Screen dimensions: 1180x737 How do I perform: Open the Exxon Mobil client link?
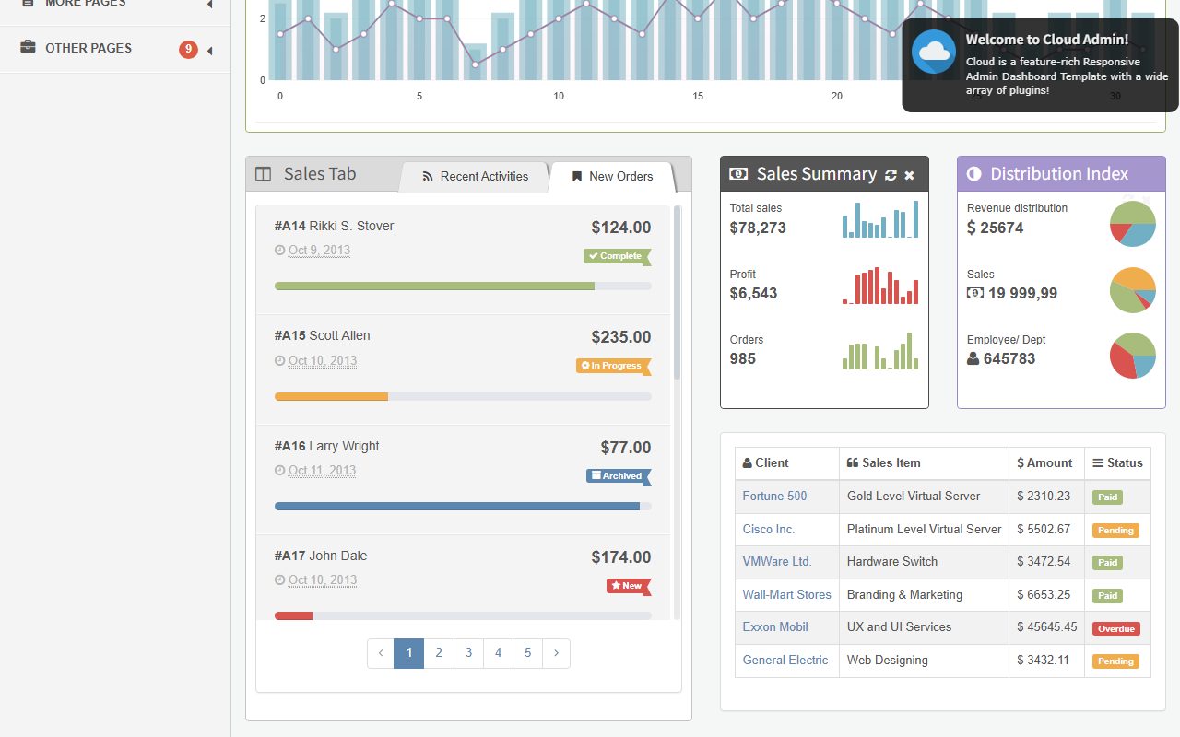pos(775,627)
